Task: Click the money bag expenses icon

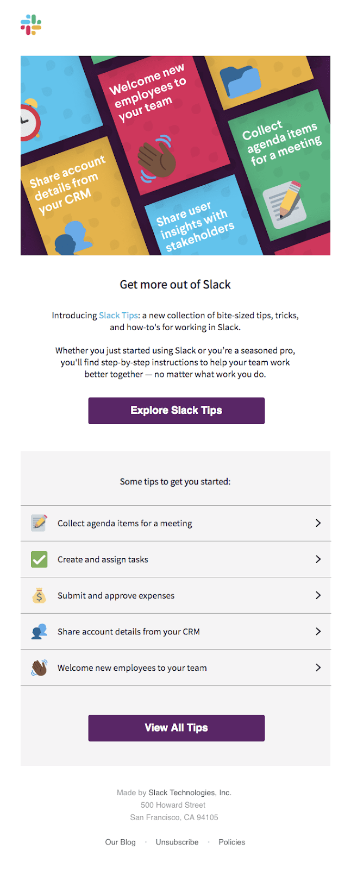Action: (39, 596)
